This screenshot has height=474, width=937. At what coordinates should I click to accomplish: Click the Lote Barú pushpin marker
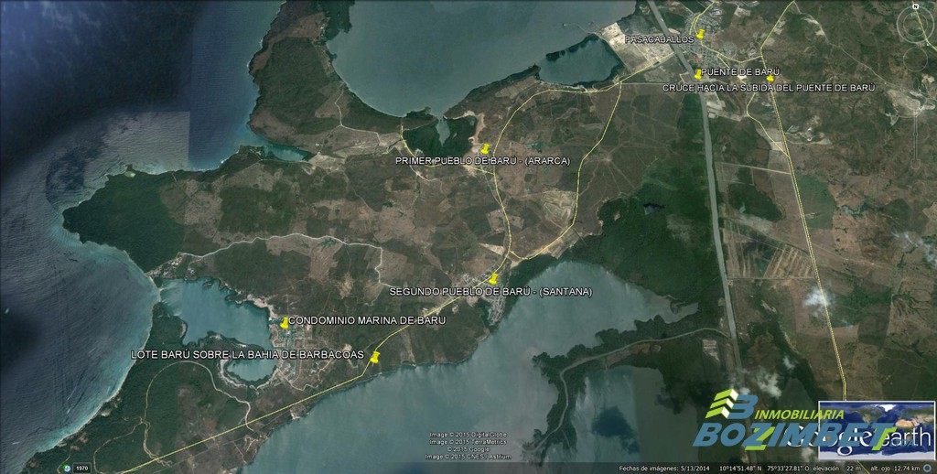[373, 360]
